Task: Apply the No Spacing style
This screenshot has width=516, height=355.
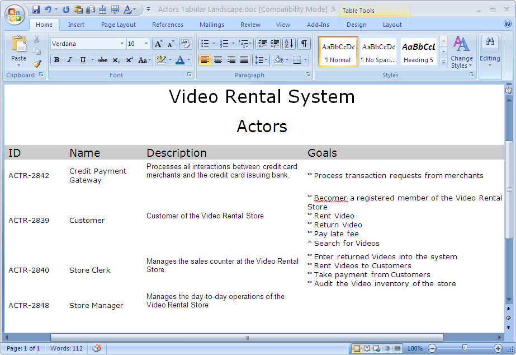Action: pos(378,52)
